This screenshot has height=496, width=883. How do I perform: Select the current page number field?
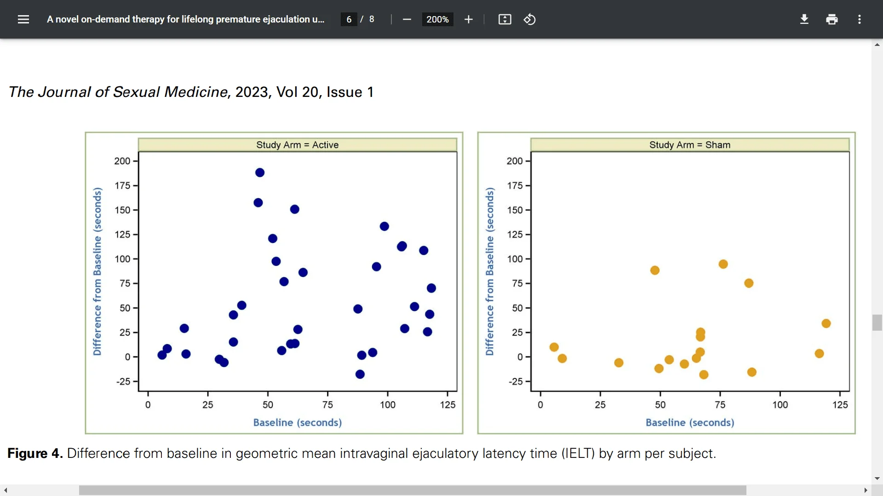click(349, 19)
